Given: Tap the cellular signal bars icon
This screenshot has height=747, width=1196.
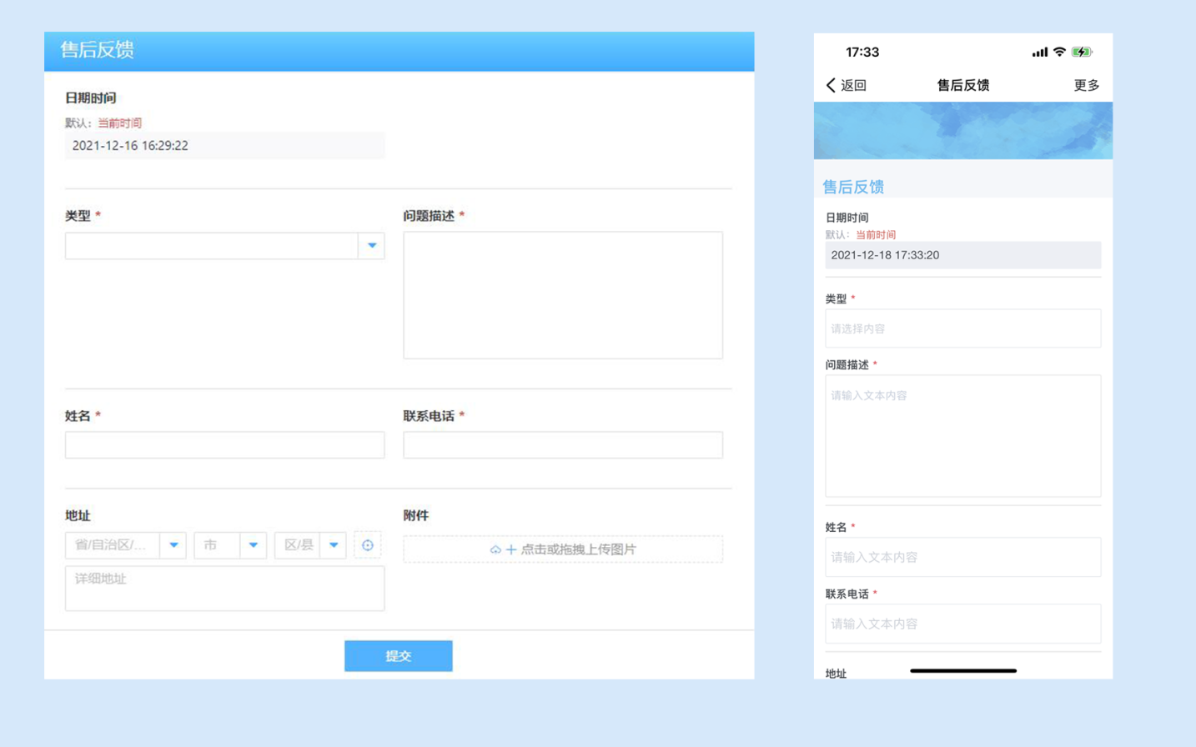Looking at the screenshot, I should pyautogui.click(x=1039, y=52).
